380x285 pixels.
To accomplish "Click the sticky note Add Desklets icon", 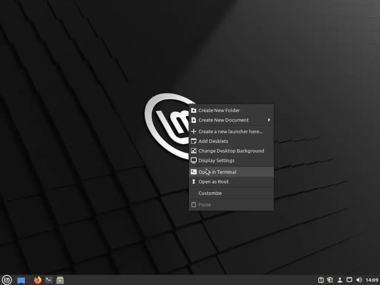I will (194, 141).
